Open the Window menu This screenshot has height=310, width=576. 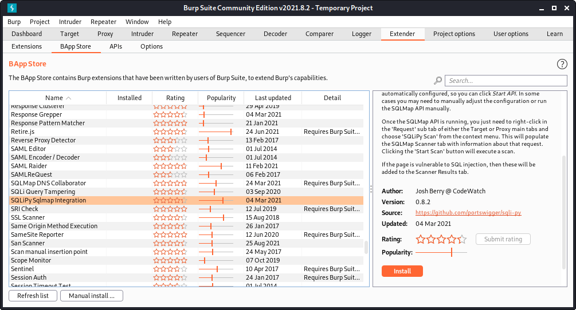pos(137,22)
